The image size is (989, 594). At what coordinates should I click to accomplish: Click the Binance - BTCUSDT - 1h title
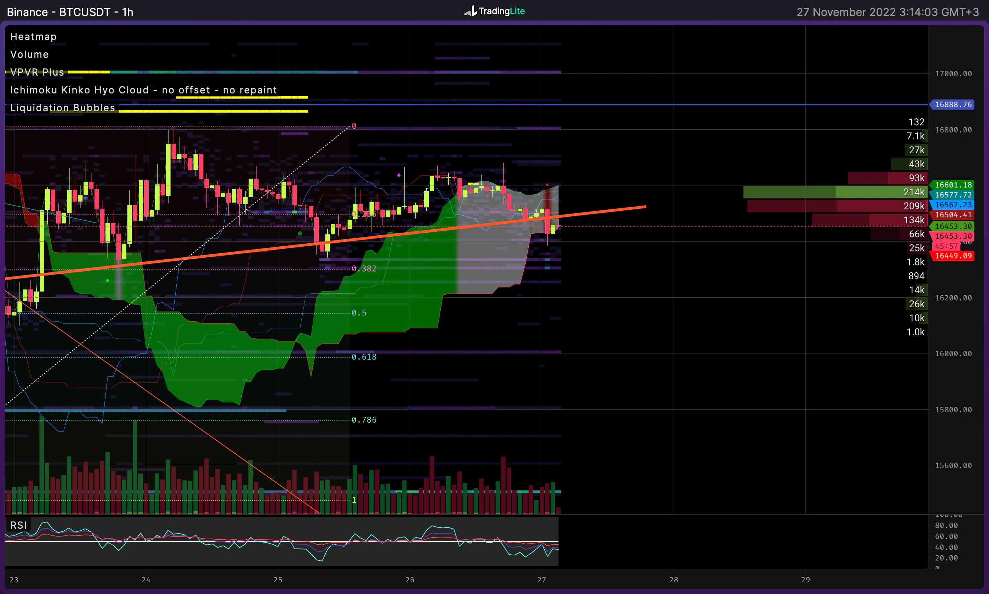point(70,12)
